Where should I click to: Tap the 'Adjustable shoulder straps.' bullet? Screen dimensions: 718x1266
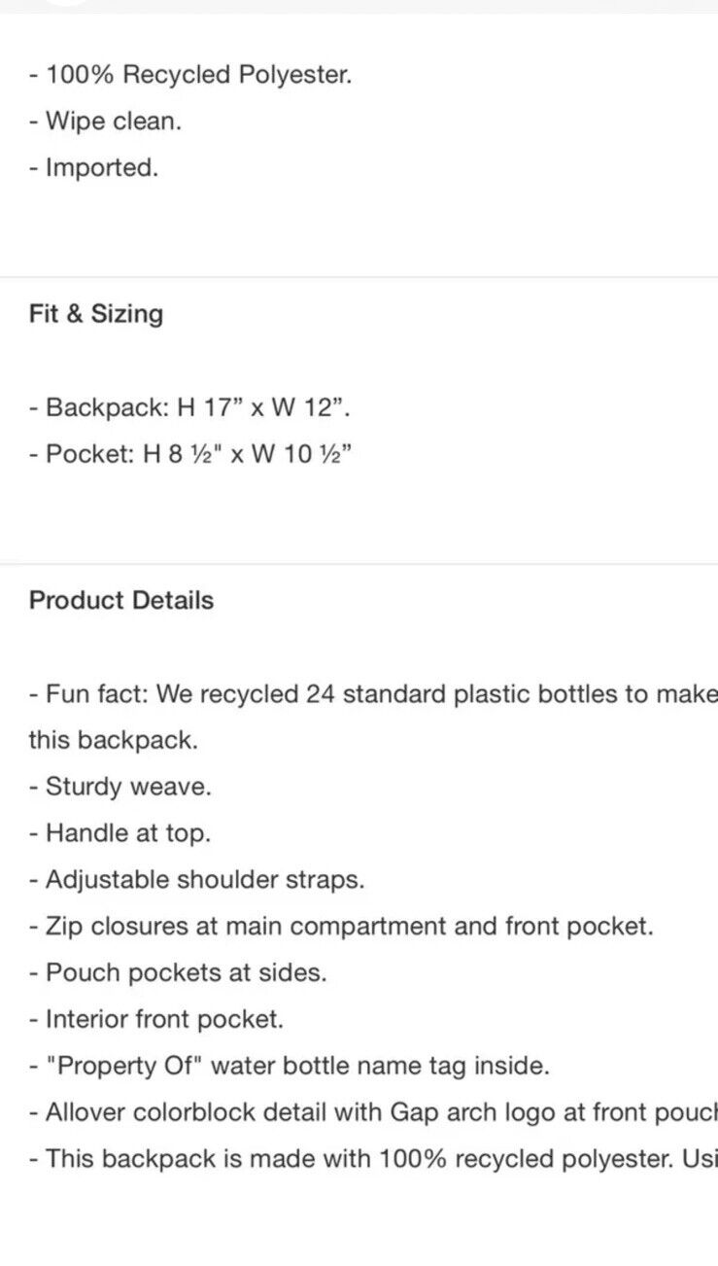[197, 880]
